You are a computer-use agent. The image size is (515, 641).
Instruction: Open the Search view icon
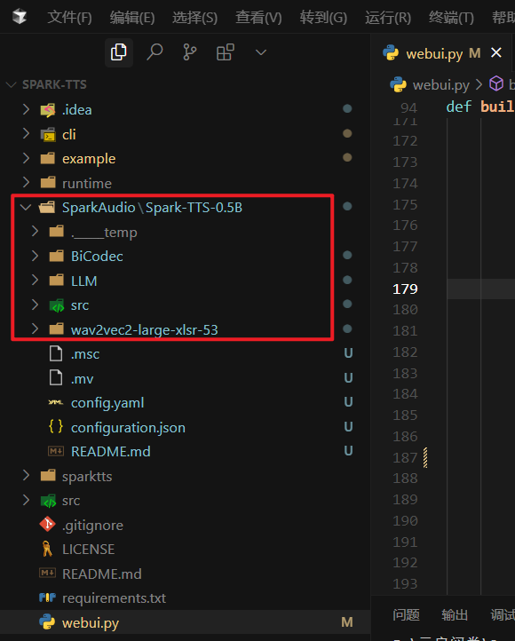coord(154,52)
